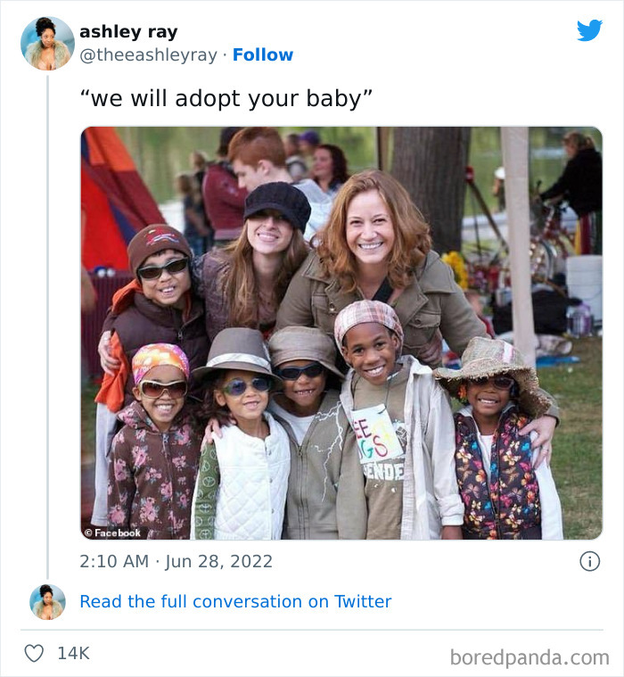624x677 pixels.
Task: Click the © Facebook photo credit
Action: [x=113, y=533]
